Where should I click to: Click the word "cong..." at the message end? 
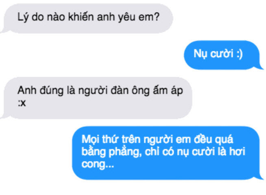pos(98,164)
